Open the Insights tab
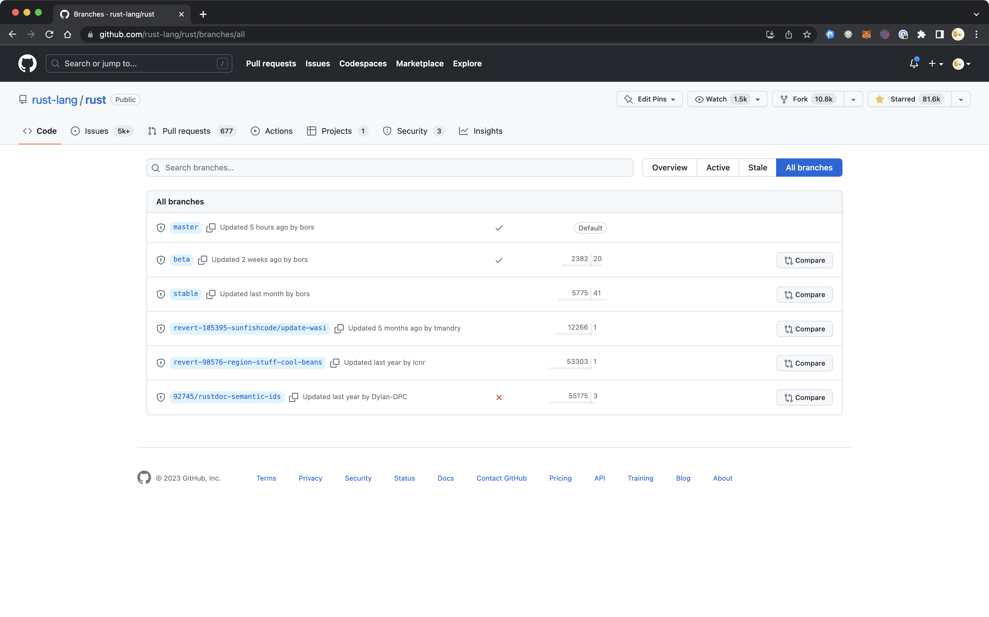The width and height of the screenshot is (989, 617). (x=480, y=131)
